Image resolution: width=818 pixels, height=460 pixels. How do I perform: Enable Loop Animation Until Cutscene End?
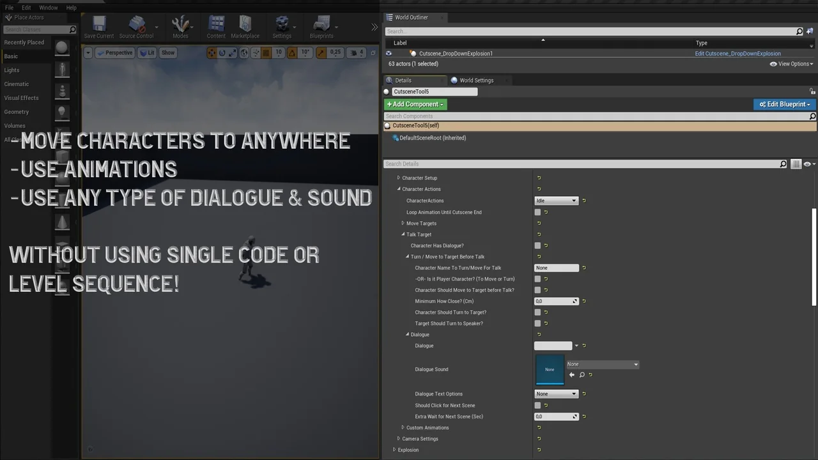537,212
